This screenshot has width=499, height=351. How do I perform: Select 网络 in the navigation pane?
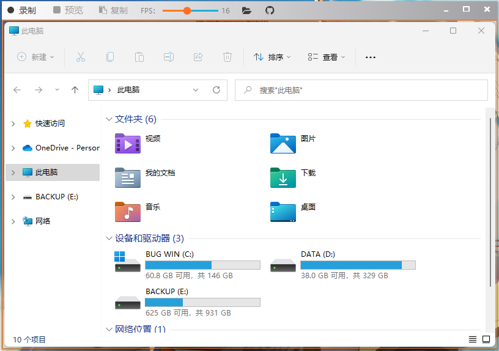pyautogui.click(x=37, y=221)
